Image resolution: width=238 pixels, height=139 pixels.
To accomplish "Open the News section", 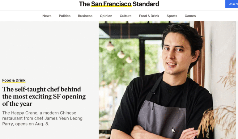I will pyautogui.click(x=47, y=16).
